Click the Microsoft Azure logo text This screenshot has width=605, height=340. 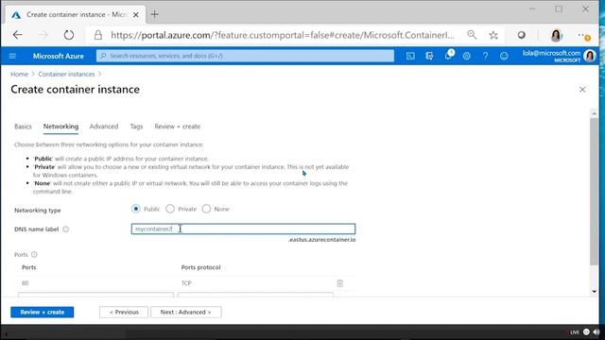pos(59,56)
